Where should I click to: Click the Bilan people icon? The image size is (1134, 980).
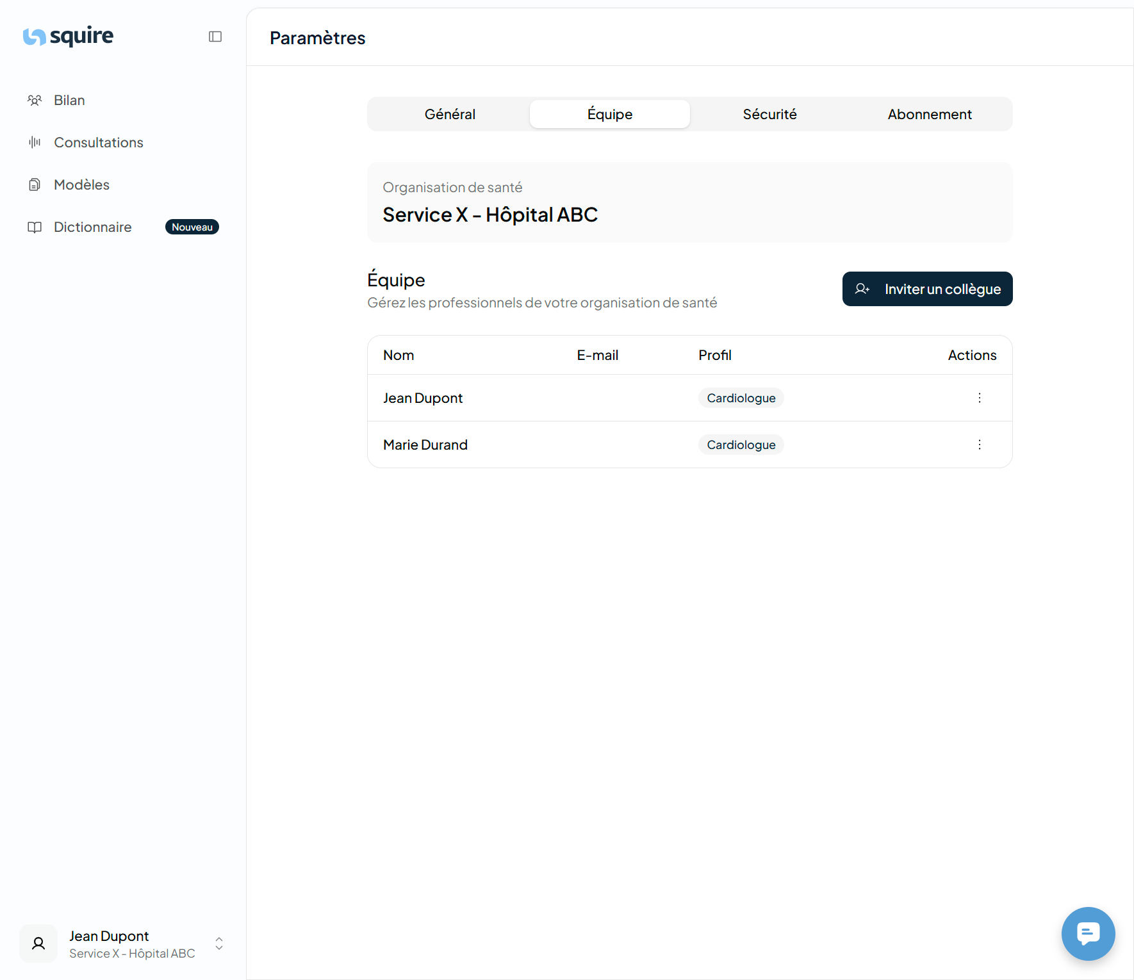pyautogui.click(x=35, y=101)
